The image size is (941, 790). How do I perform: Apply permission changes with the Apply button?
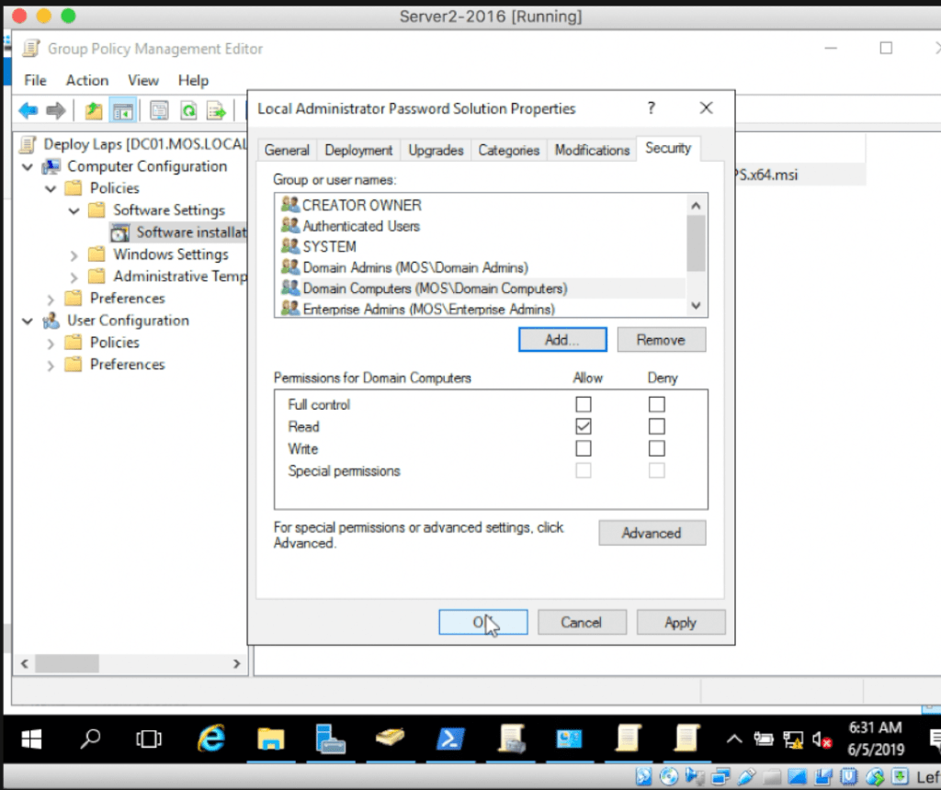(x=680, y=622)
